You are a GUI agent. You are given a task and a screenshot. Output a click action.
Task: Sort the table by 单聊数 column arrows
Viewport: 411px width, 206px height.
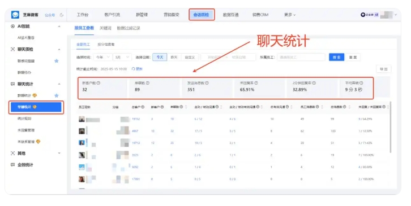point(186,107)
